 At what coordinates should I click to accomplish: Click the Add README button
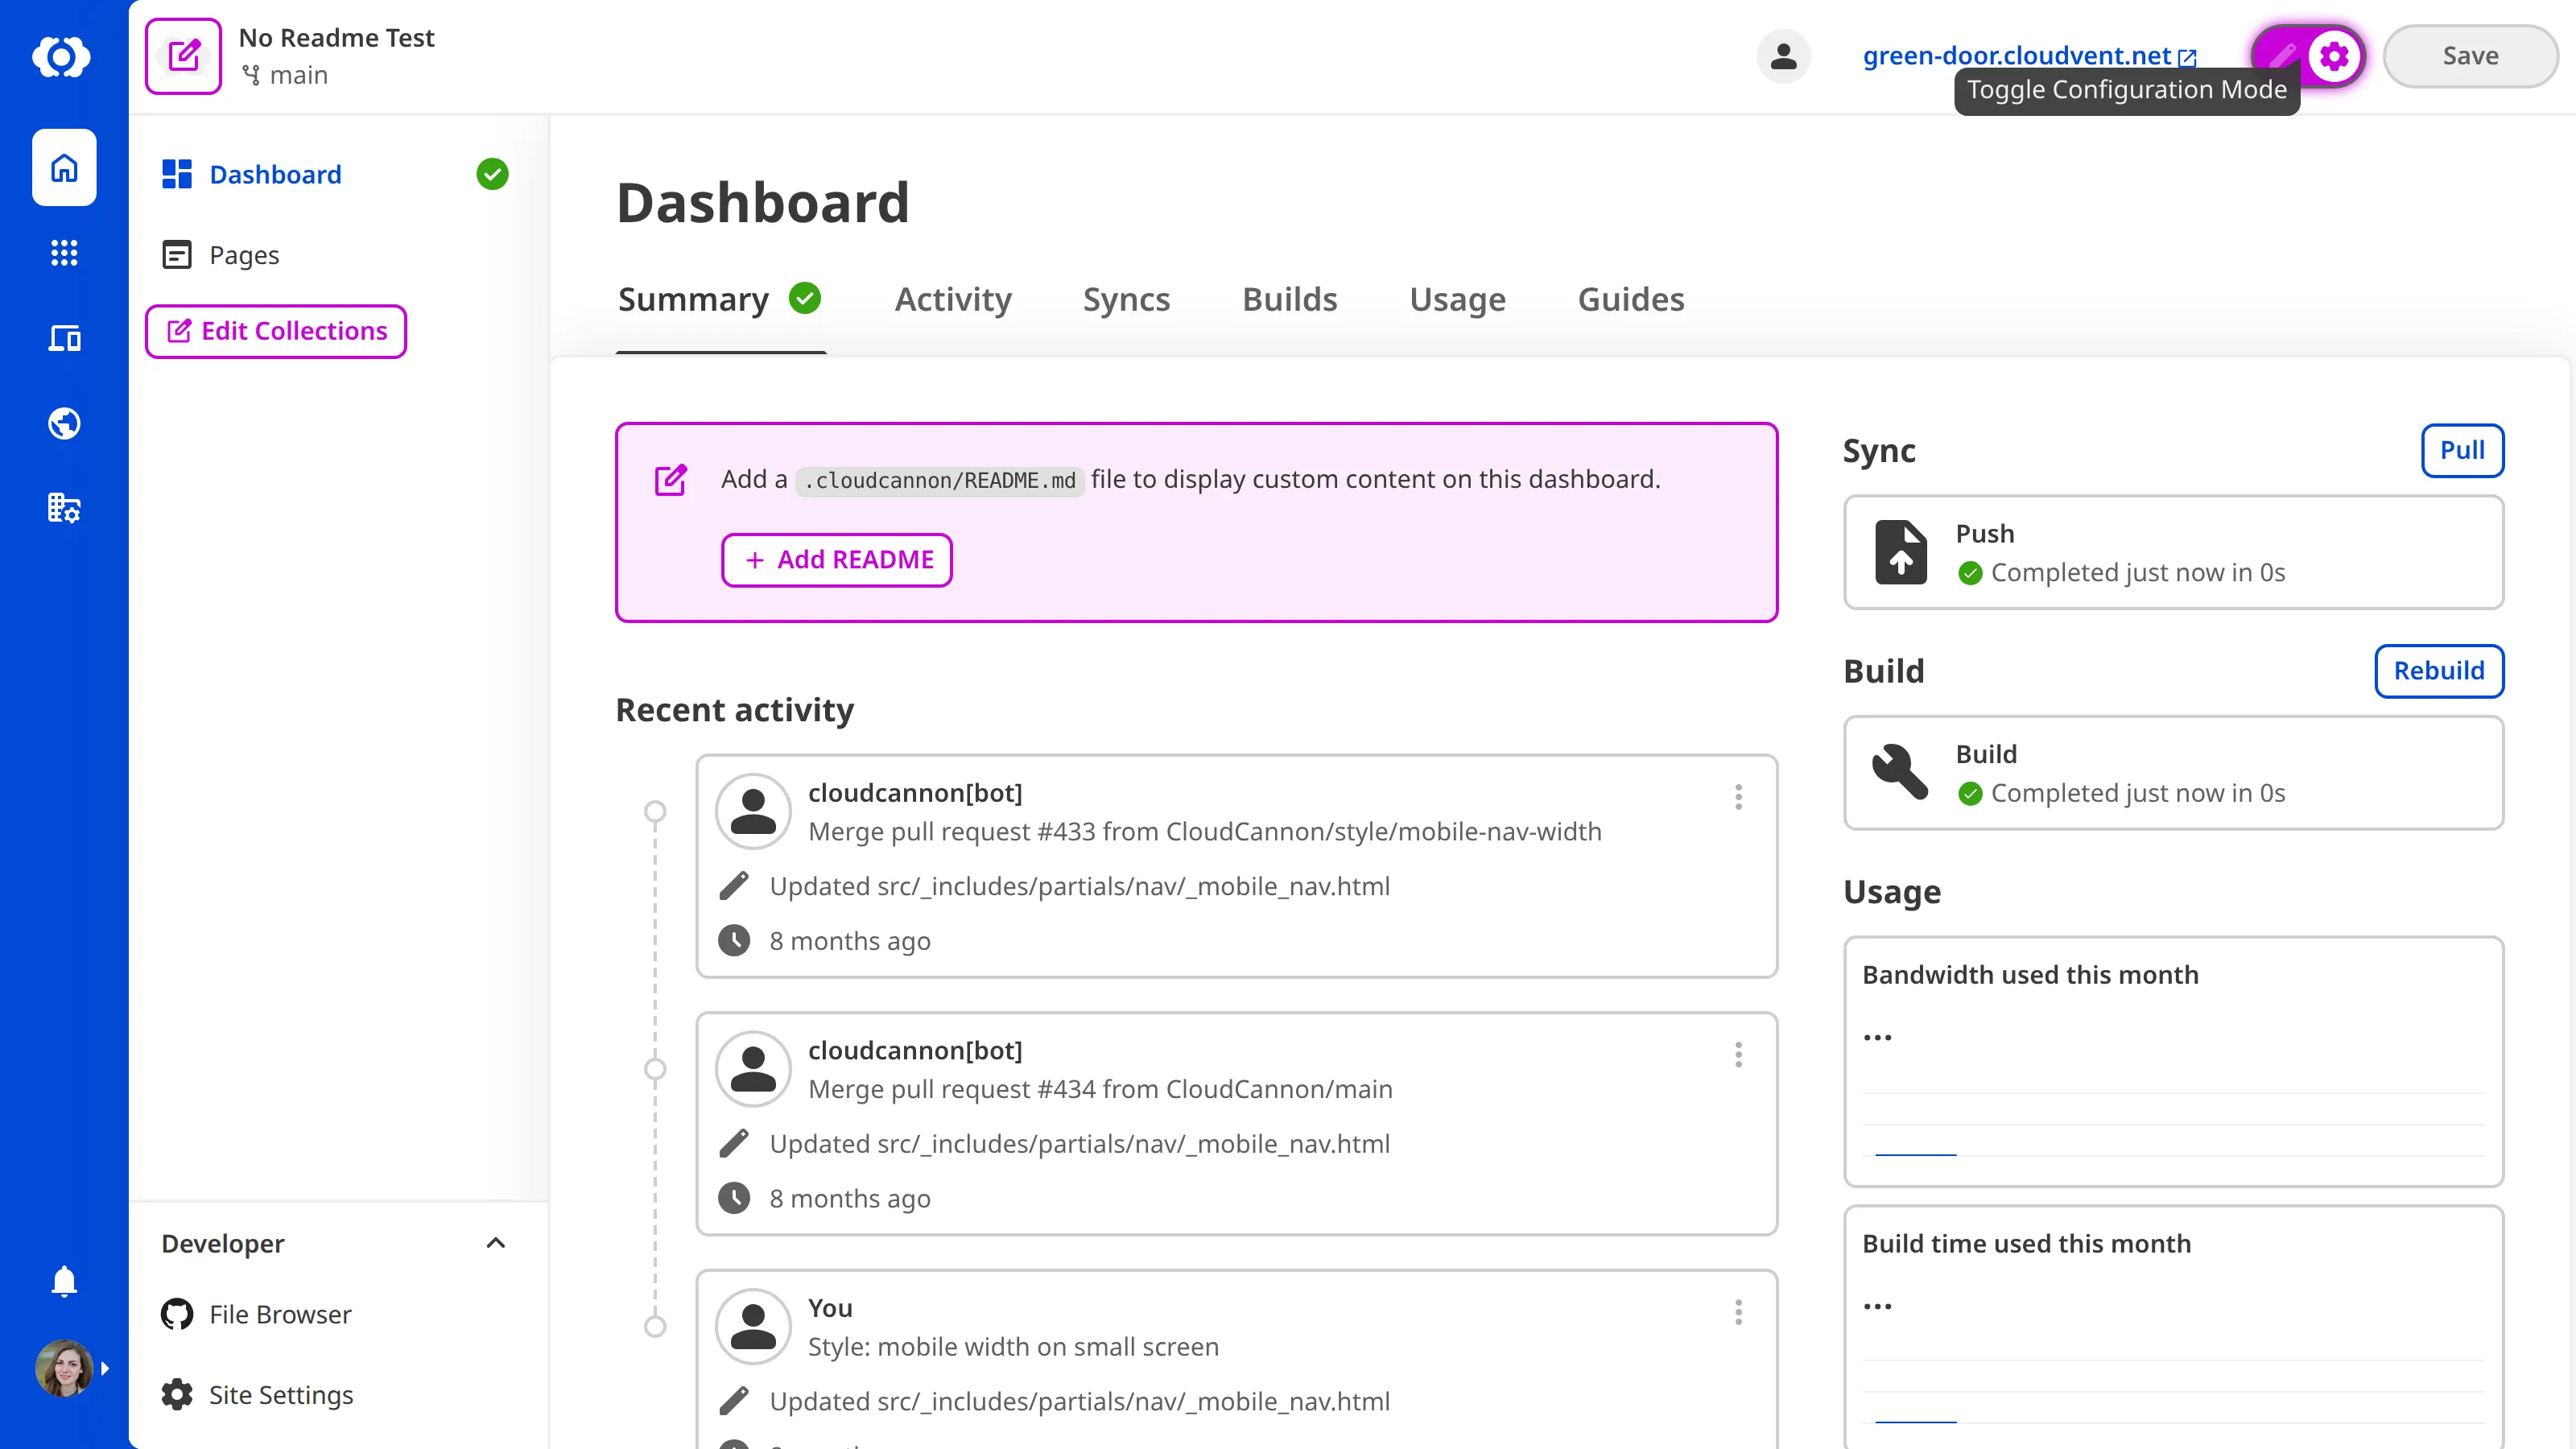click(x=837, y=559)
